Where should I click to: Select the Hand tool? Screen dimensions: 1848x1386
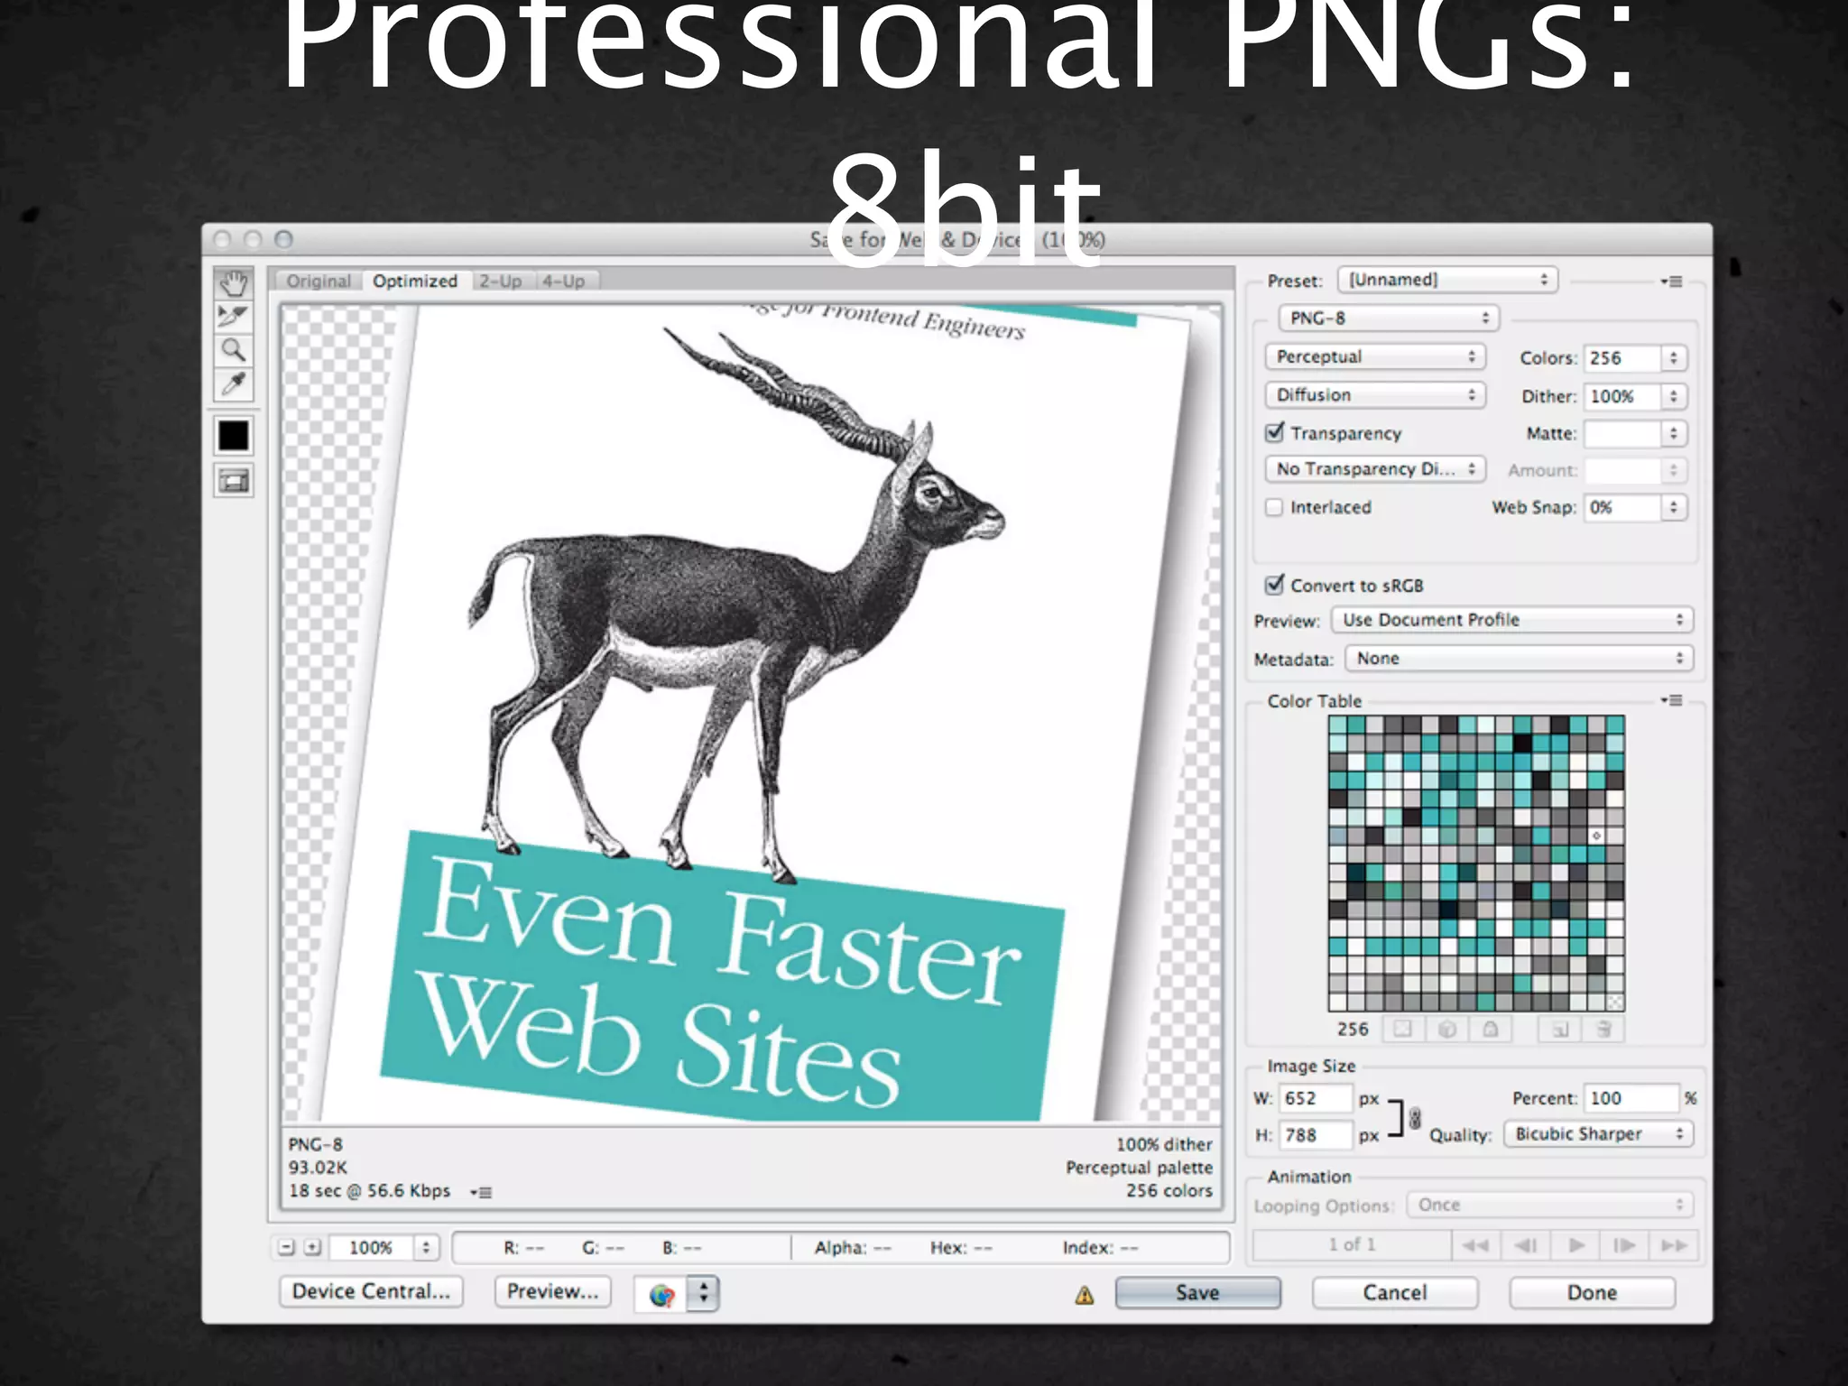click(x=234, y=284)
